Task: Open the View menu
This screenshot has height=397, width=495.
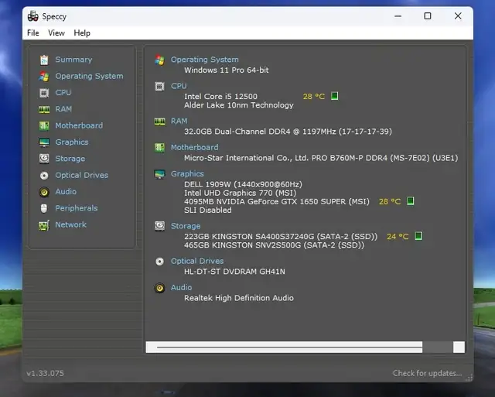Action: [56, 33]
